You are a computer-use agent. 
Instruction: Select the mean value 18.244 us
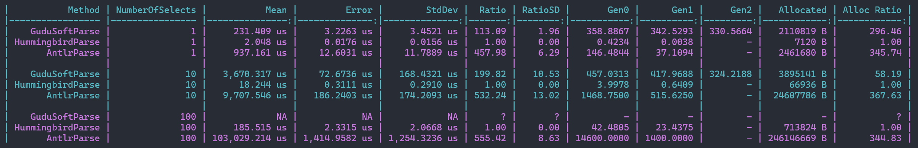[x=263, y=85]
